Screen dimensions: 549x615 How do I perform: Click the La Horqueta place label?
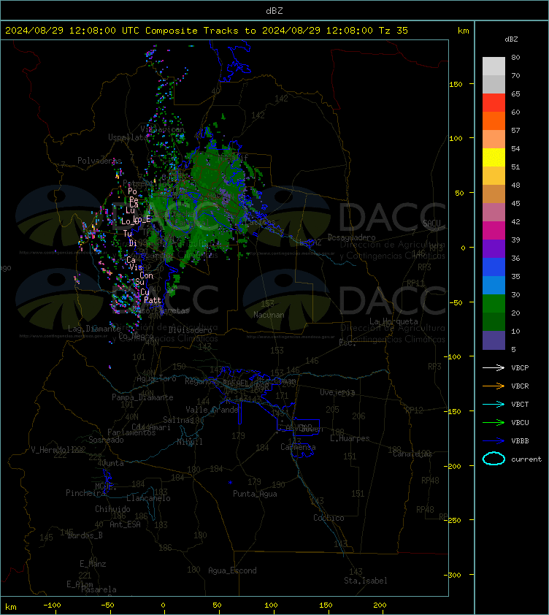pyautogui.click(x=393, y=321)
